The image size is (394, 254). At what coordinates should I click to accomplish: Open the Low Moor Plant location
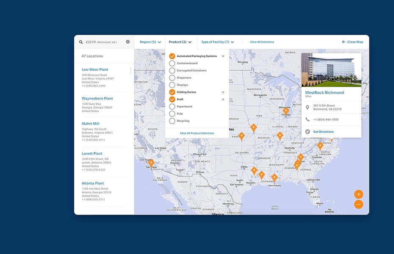tap(95, 69)
